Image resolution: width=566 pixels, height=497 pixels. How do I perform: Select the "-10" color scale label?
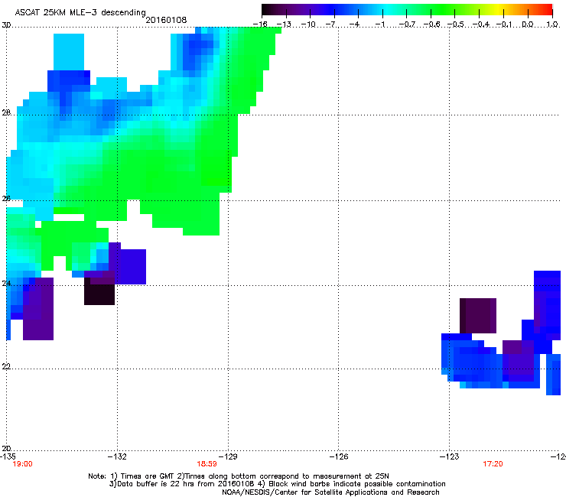coord(308,24)
